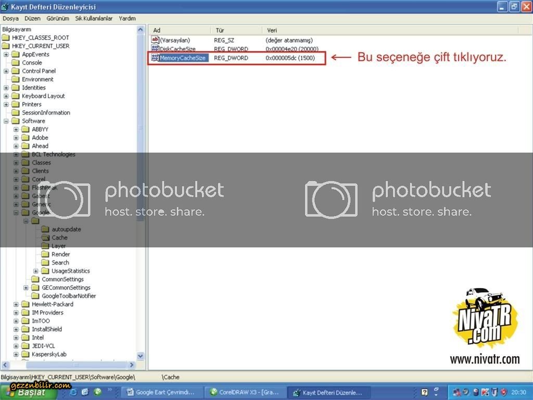The image size is (533, 400).
Task: Select the MemoryCacheSize DWORD value icon
Action: click(x=155, y=58)
